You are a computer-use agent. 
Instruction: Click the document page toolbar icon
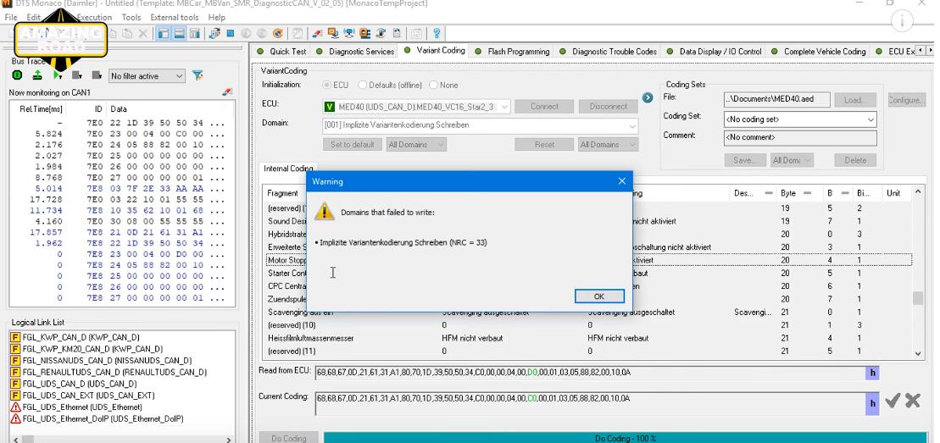click(x=397, y=34)
